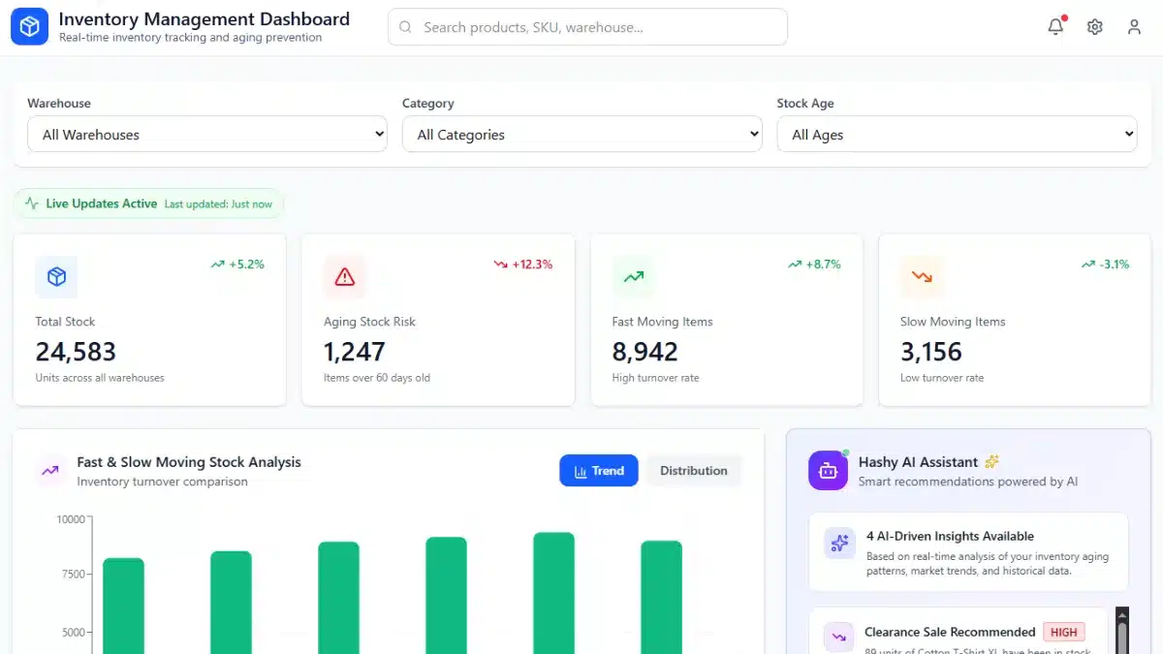Click the AI-Driven Insights sparkle icon
1163x654 pixels.
tap(839, 544)
